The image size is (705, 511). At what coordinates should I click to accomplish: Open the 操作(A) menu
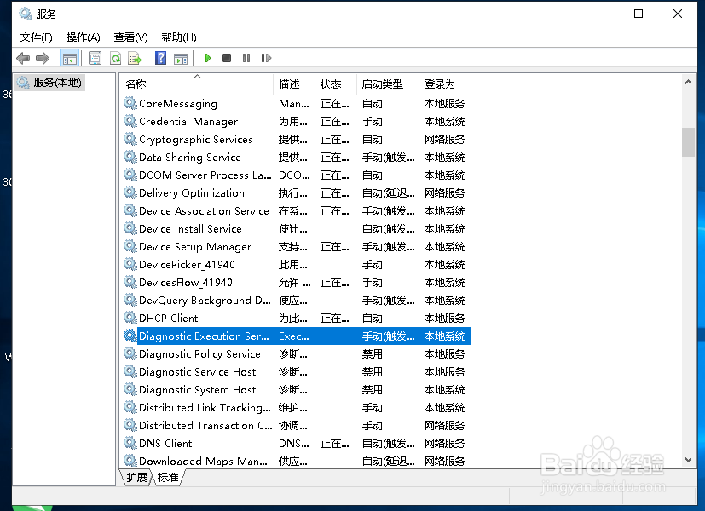pos(83,37)
